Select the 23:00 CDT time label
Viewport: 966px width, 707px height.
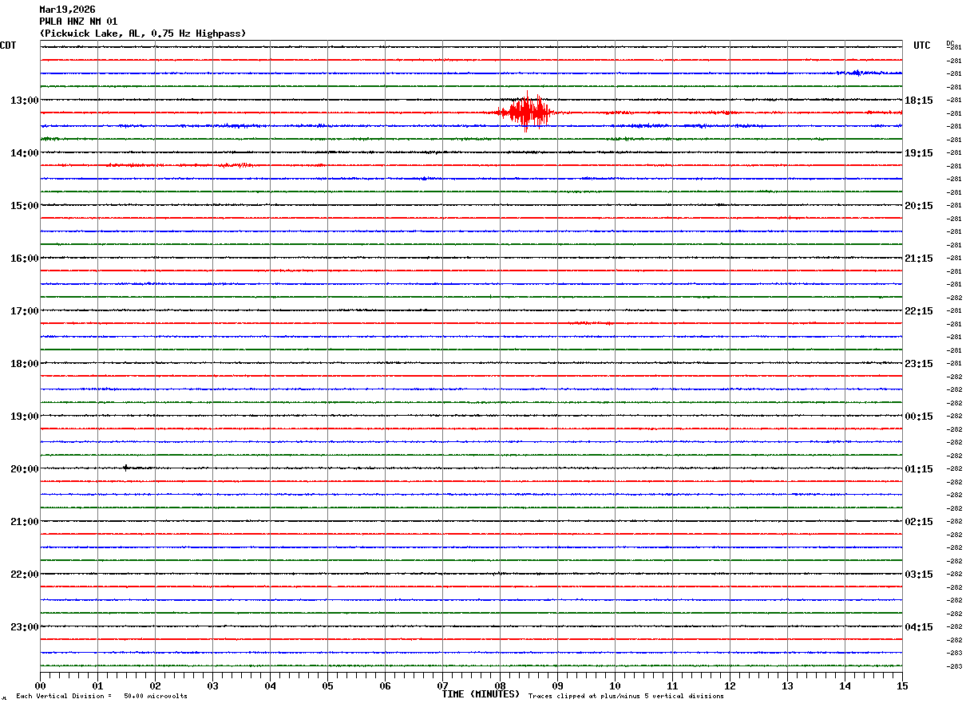[24, 626]
